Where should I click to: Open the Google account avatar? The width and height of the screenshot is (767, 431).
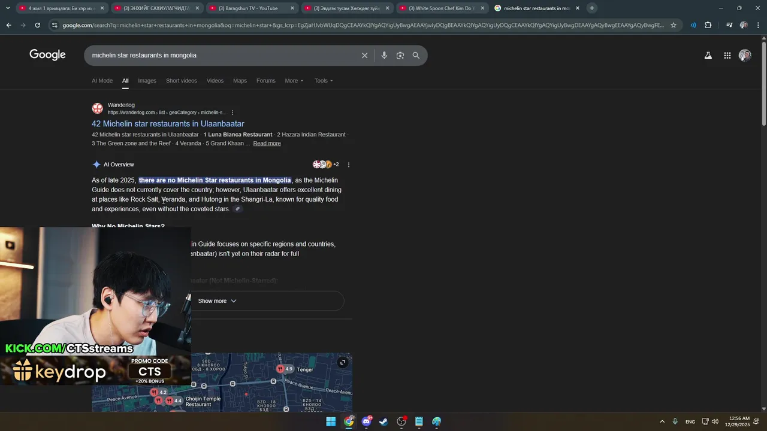tap(745, 56)
